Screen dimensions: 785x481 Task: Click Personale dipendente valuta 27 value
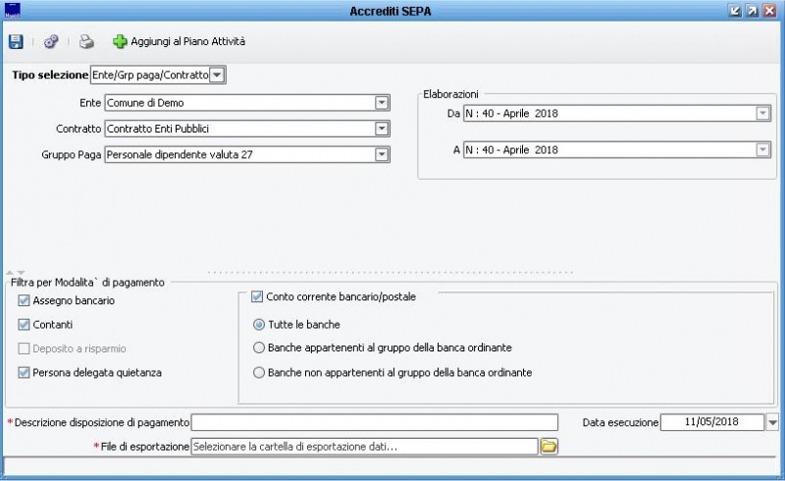coord(180,154)
